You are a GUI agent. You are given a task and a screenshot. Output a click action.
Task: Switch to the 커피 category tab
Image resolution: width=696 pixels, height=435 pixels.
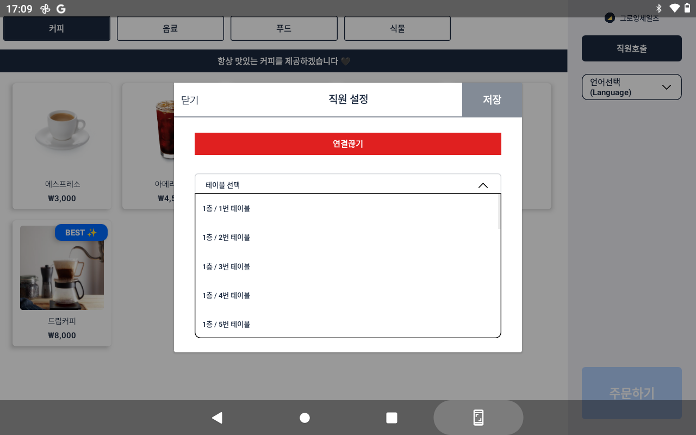(57, 28)
